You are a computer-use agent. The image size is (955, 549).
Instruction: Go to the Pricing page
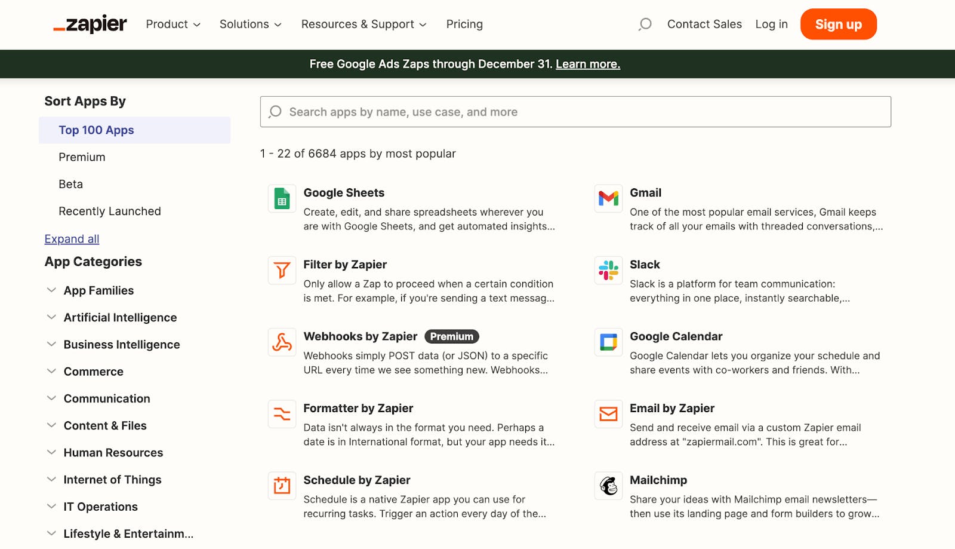[464, 24]
